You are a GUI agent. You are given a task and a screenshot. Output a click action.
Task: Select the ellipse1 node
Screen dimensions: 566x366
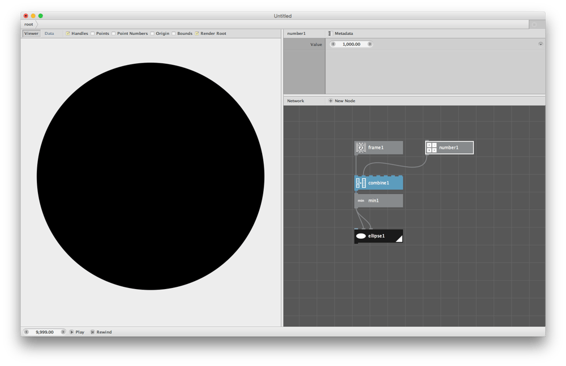[378, 236]
